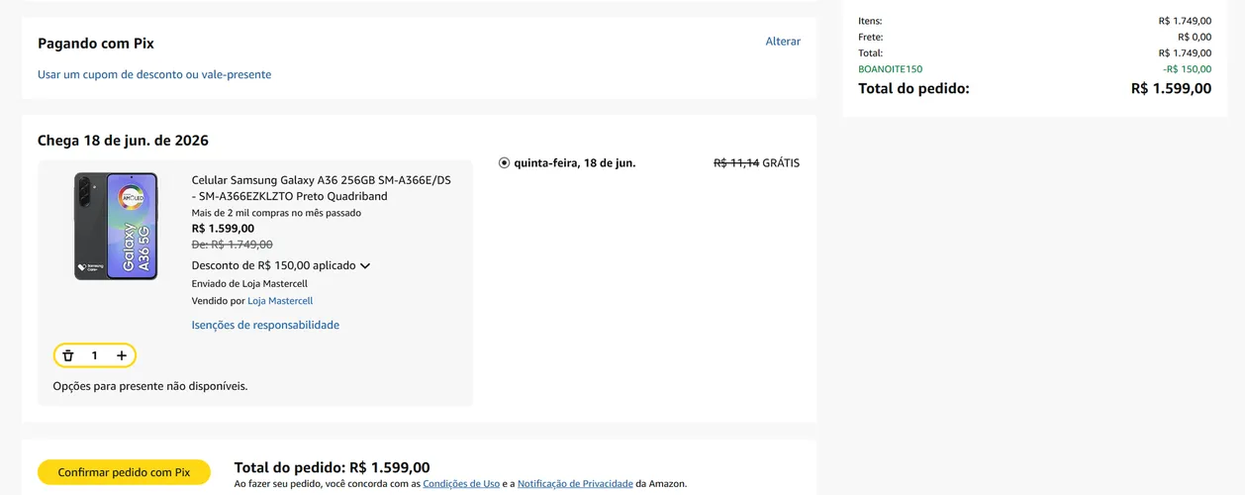Screen dimensions: 1245x495
Task: Click Alterar payment method link
Action: click(x=783, y=42)
